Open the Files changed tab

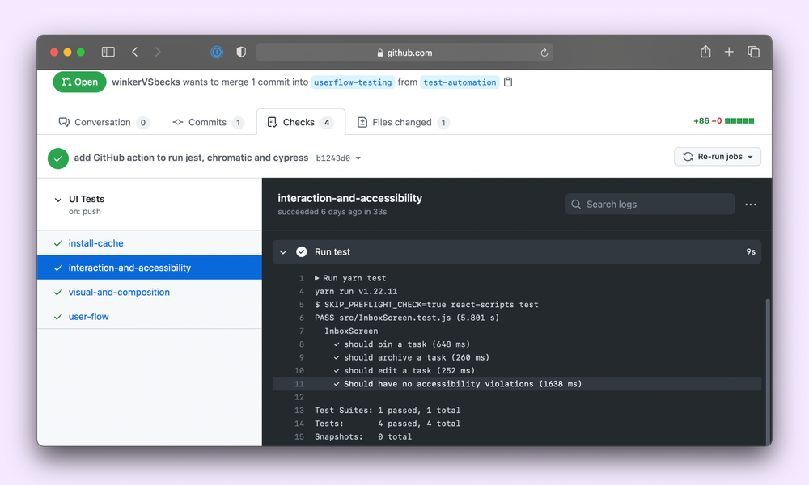(401, 123)
